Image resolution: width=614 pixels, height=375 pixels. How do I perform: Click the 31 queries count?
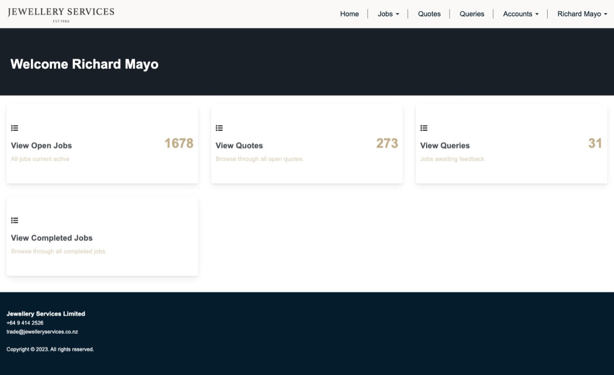(595, 143)
